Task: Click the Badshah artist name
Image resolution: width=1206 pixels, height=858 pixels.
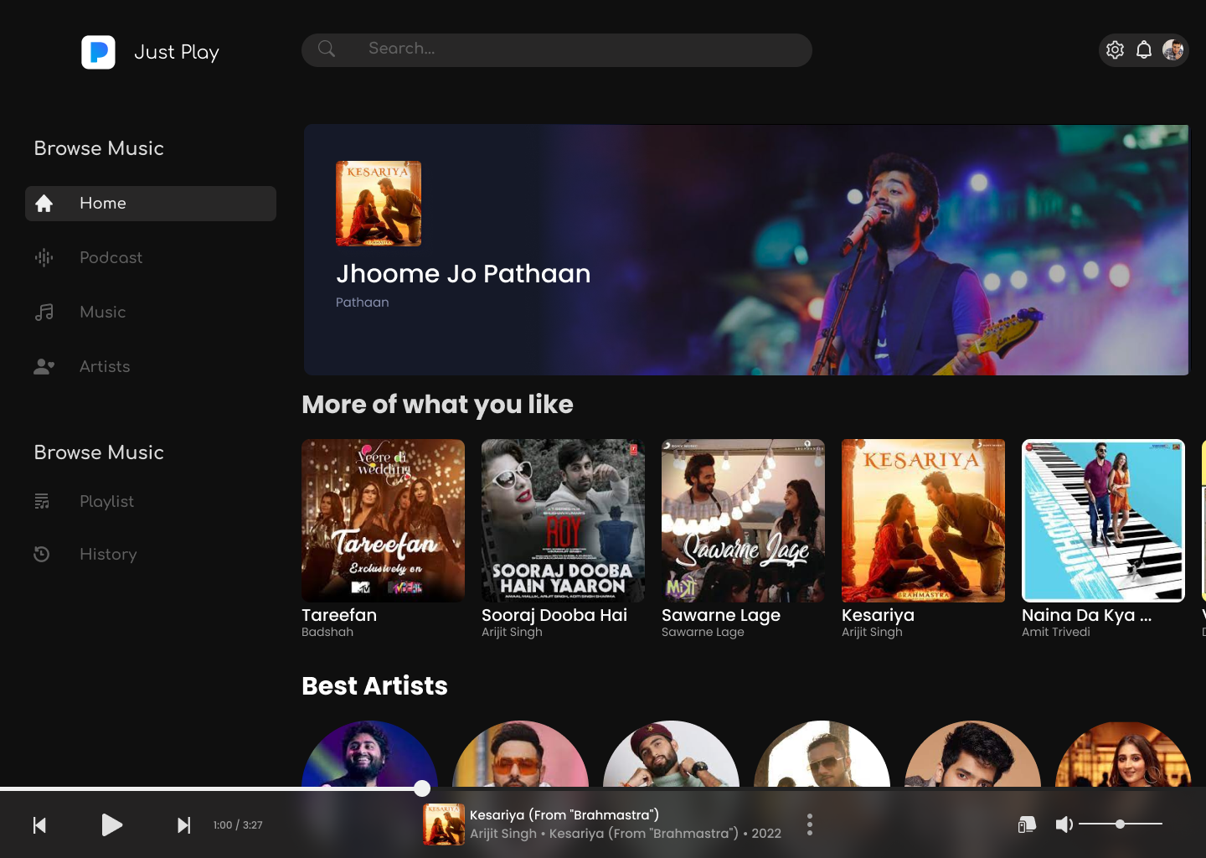Action: [327, 632]
